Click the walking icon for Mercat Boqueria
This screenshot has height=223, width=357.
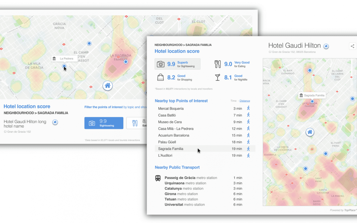click(x=248, y=108)
